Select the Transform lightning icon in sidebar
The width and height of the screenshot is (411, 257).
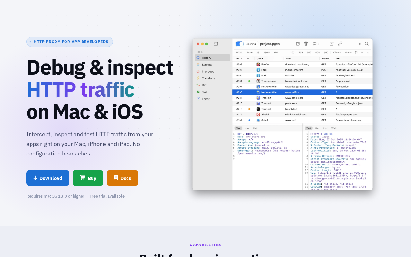pos(198,78)
